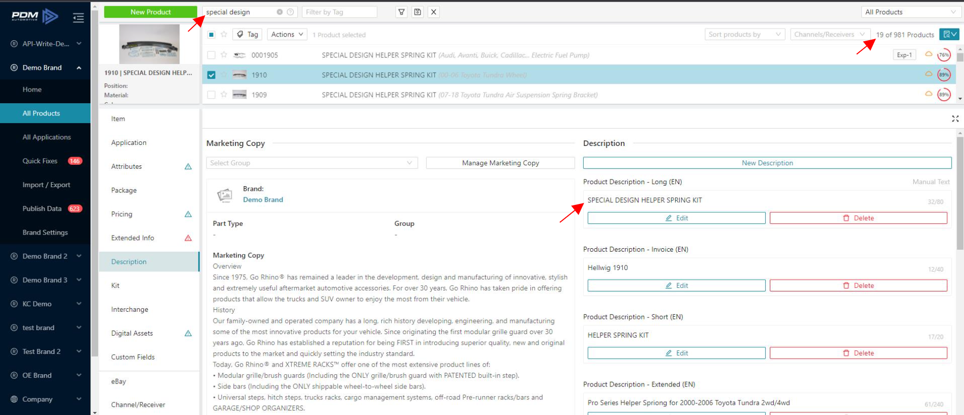This screenshot has width=964, height=415.
Task: Click the New Description button
Action: [x=767, y=163]
